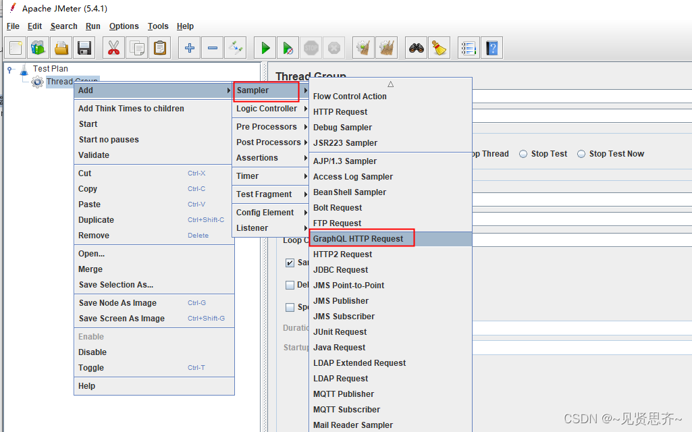Choose Debug Sampler from list
Screen dimensions: 692x432
tap(391, 128)
